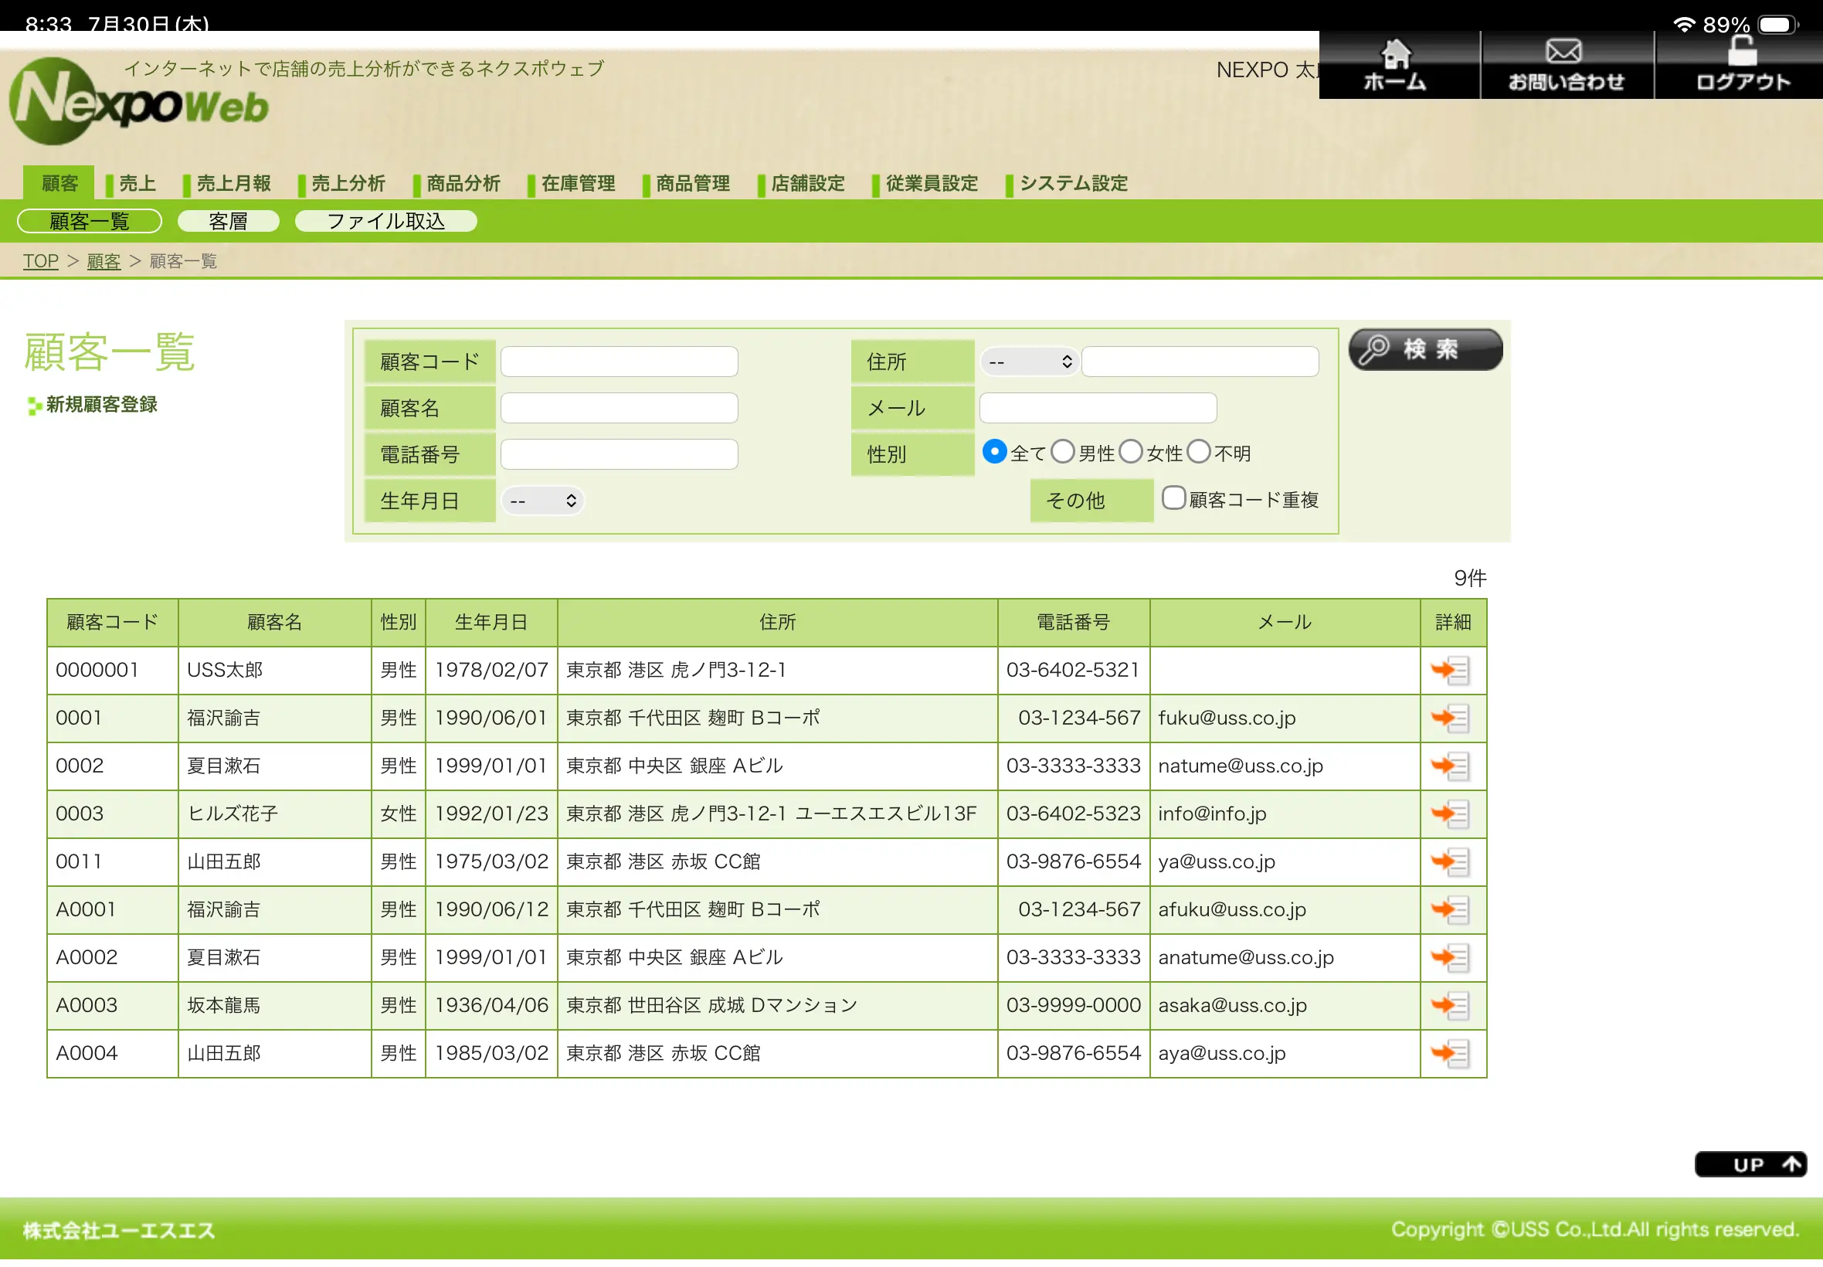
Task: Switch to 顧客 main tab
Action: (59, 183)
